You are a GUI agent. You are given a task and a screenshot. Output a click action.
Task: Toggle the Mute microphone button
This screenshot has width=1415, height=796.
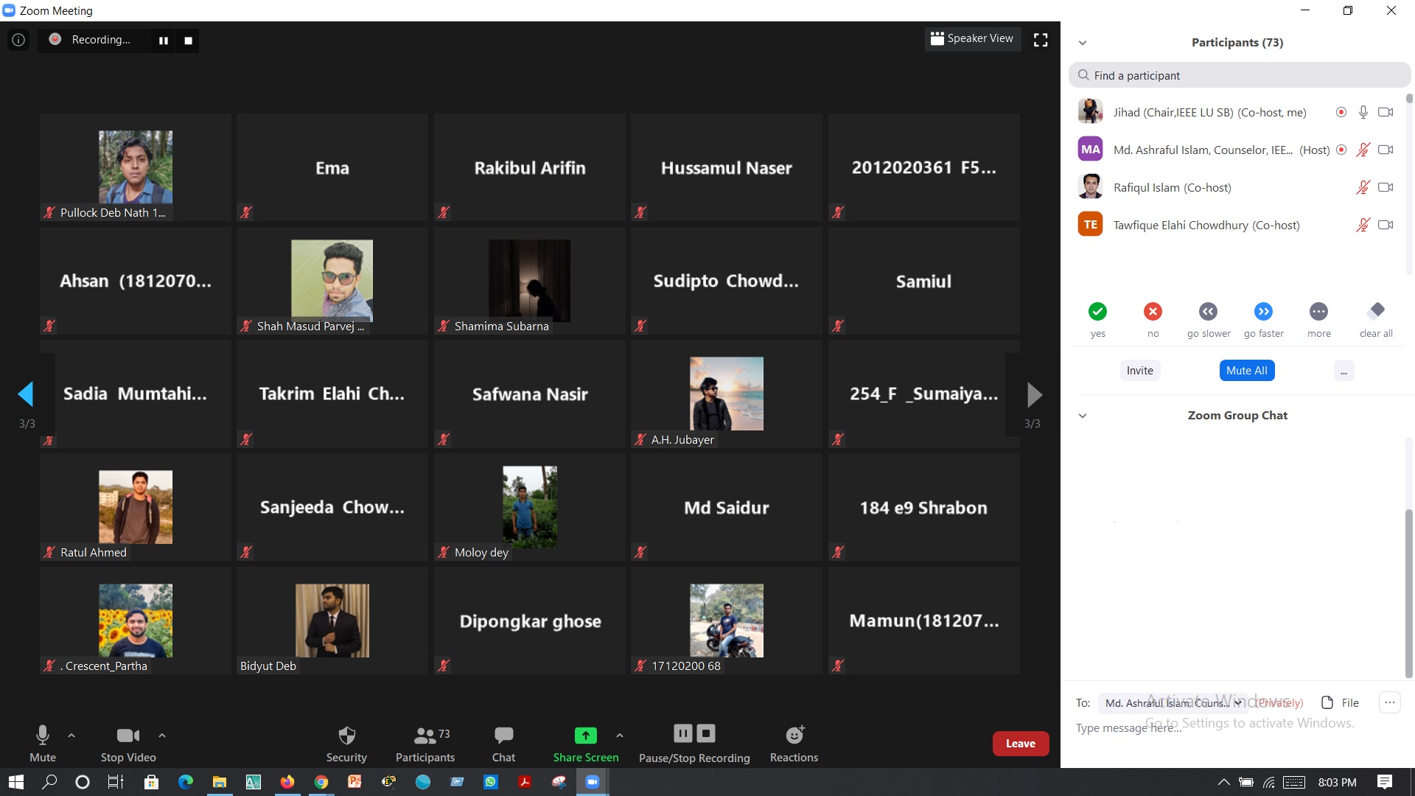(x=43, y=743)
